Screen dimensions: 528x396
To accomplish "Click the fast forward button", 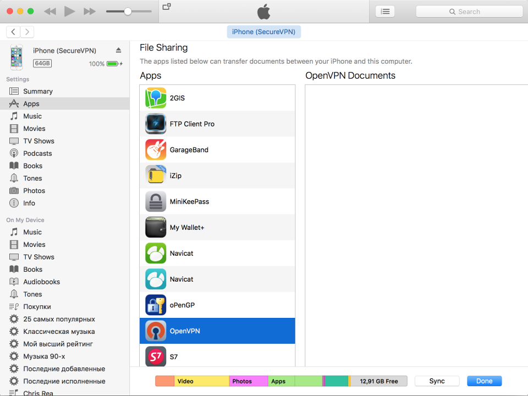I will 90,12.
